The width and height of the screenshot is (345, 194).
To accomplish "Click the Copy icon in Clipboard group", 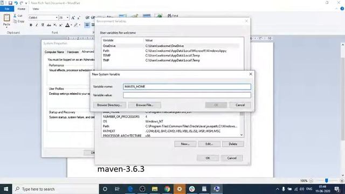I will pyautogui.click(x=15, y=22).
